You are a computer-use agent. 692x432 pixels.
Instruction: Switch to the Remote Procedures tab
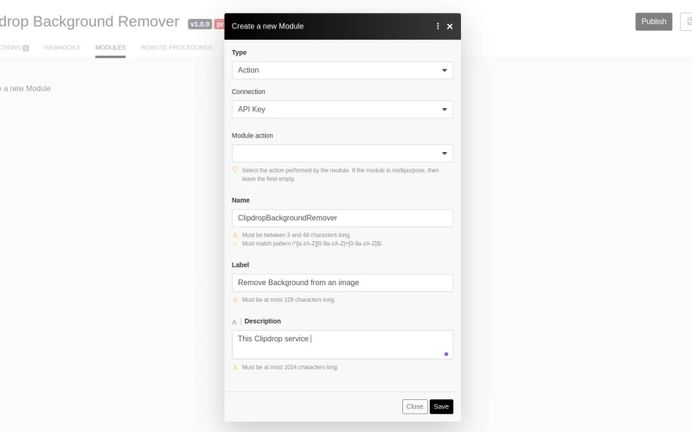pyautogui.click(x=176, y=48)
